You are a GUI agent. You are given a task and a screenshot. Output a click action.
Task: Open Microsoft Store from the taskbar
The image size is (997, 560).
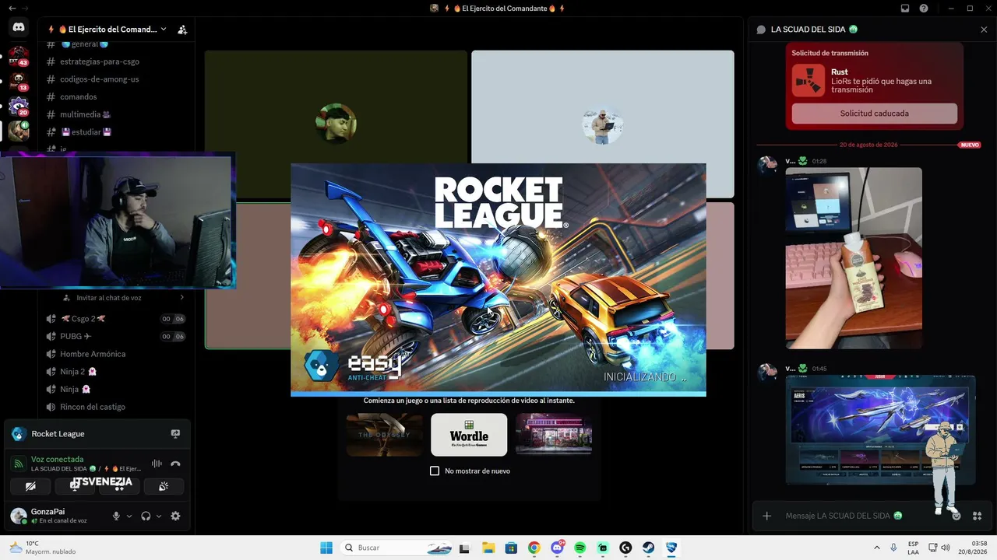511,548
